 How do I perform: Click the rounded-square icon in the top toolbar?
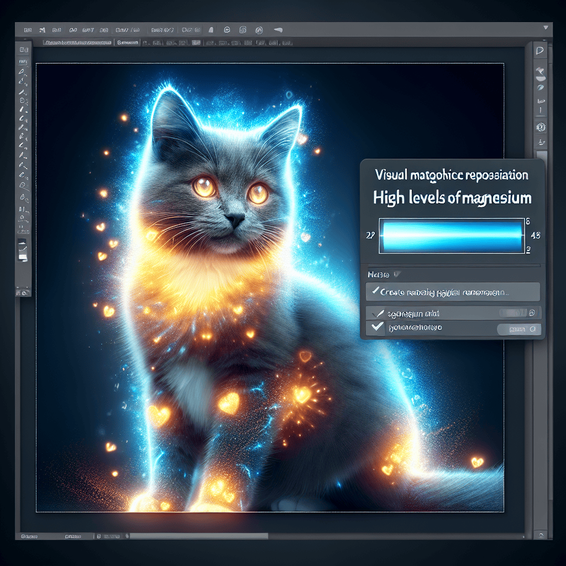(x=244, y=30)
